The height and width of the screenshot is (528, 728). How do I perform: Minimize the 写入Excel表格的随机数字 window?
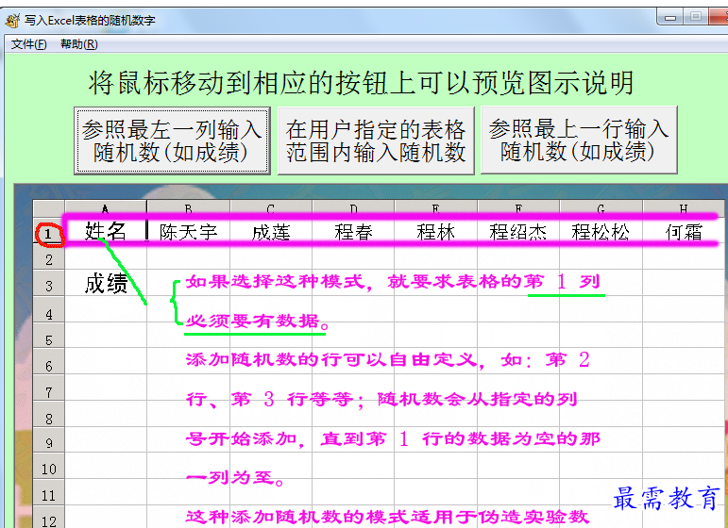(670, 17)
